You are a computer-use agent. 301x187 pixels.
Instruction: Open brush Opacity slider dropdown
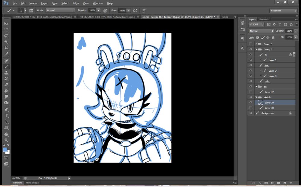click(98, 10)
